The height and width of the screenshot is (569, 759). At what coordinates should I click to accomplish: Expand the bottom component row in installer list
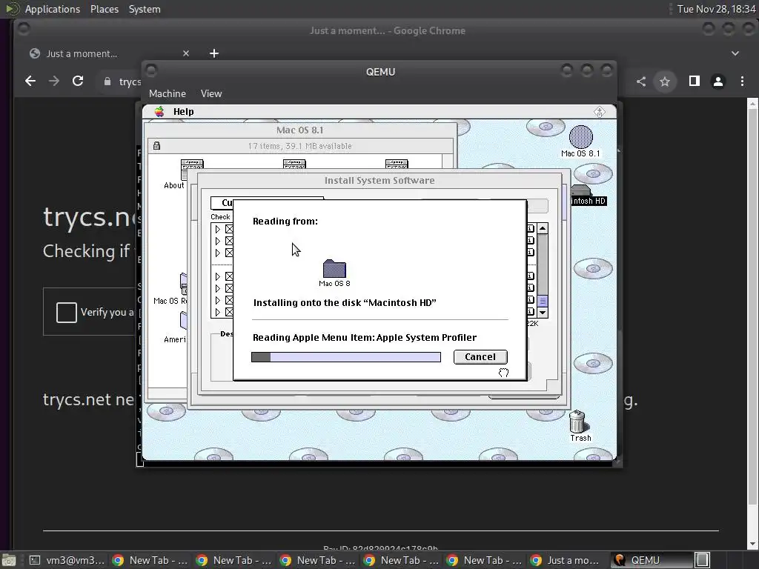[x=217, y=312]
